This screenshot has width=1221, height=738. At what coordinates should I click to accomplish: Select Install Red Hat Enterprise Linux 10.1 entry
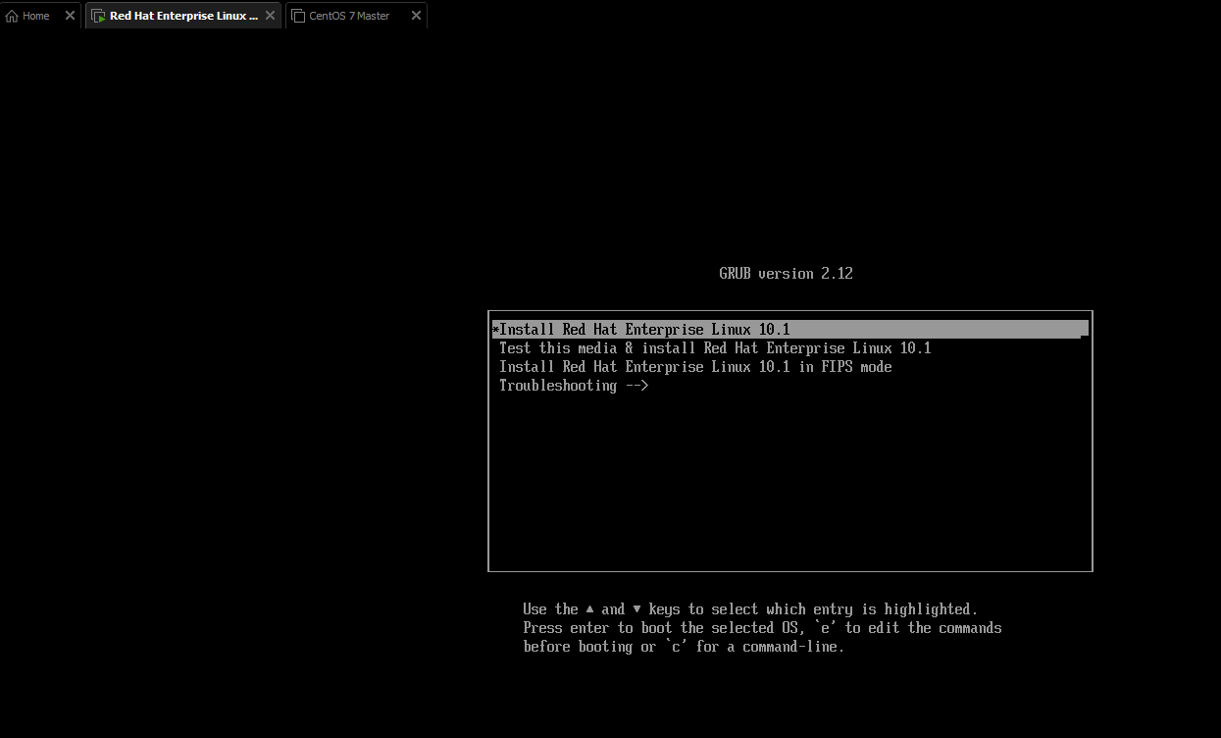click(x=789, y=330)
